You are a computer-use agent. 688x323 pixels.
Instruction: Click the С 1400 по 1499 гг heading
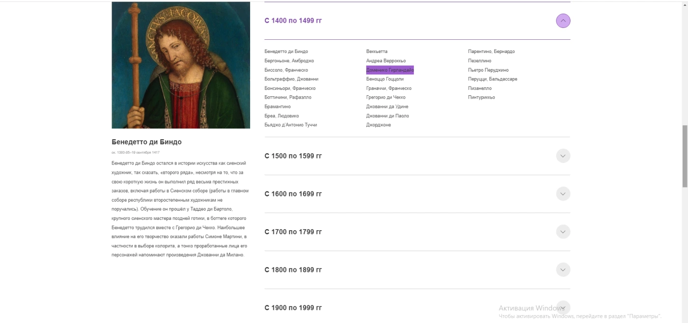(293, 21)
